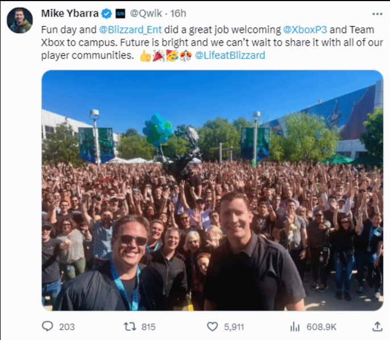Like the tweet with heart icon

coord(213,326)
